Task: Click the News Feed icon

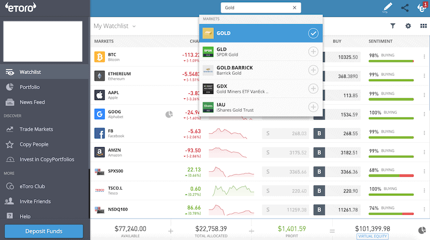Action: [10, 102]
